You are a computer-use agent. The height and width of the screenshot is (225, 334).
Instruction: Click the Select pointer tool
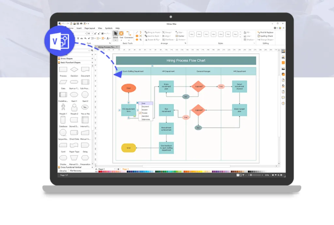(x=115, y=35)
